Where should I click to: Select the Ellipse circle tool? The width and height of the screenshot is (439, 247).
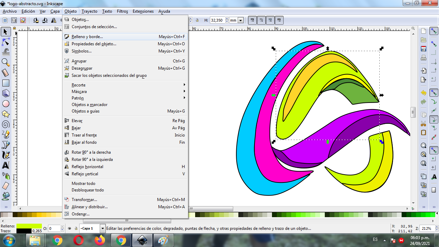[x=5, y=104]
